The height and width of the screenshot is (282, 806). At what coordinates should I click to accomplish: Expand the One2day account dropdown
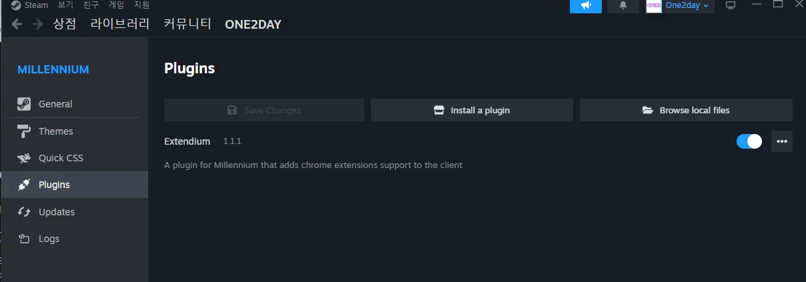tap(687, 5)
